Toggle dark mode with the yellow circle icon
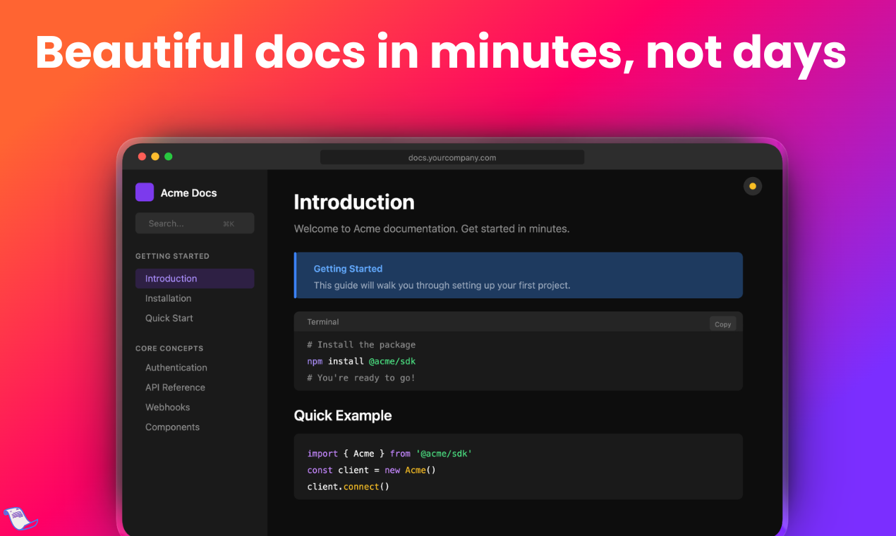896x536 pixels. (x=752, y=186)
